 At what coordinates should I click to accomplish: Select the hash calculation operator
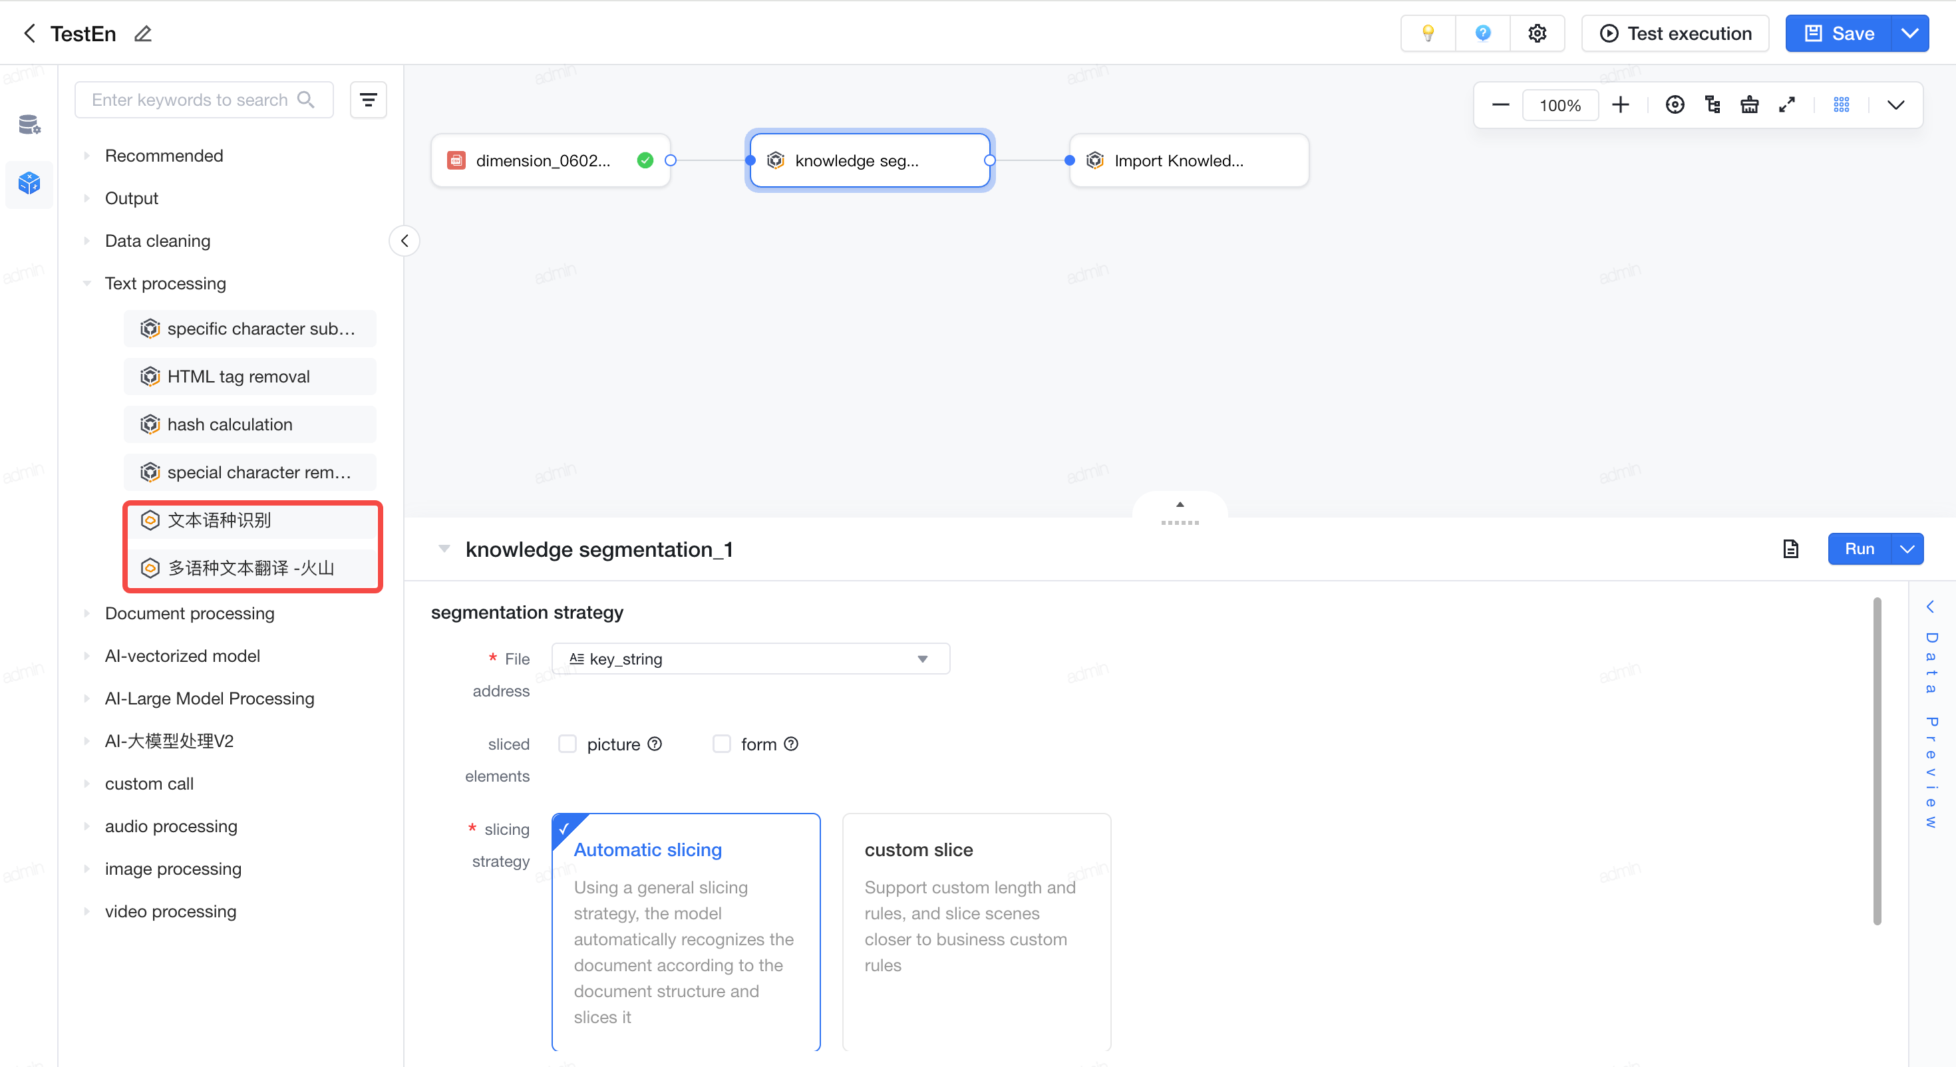coord(249,424)
